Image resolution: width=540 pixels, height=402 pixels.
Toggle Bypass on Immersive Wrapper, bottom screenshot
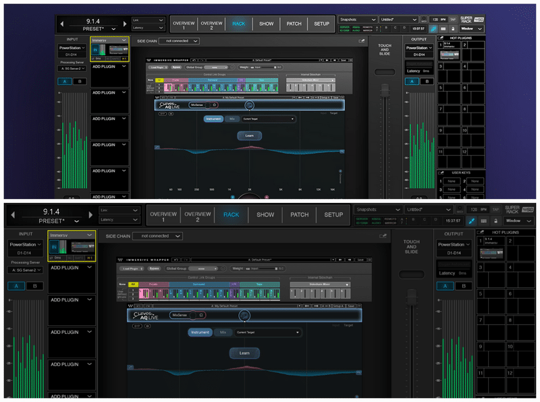[x=154, y=268]
